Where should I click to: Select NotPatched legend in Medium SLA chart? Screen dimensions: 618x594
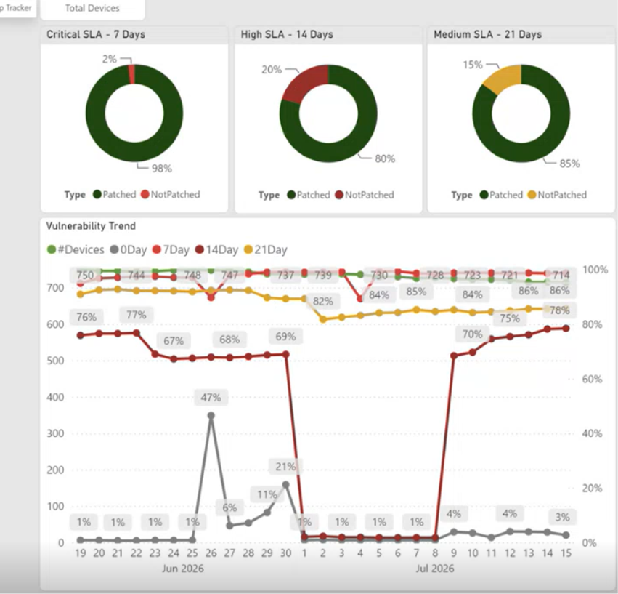tap(557, 195)
